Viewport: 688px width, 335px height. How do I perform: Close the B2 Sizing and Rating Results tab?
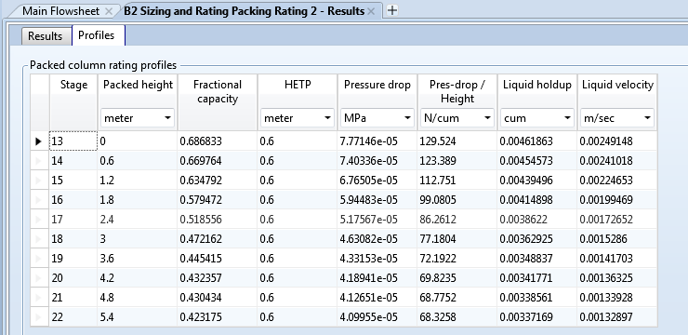pyautogui.click(x=371, y=11)
